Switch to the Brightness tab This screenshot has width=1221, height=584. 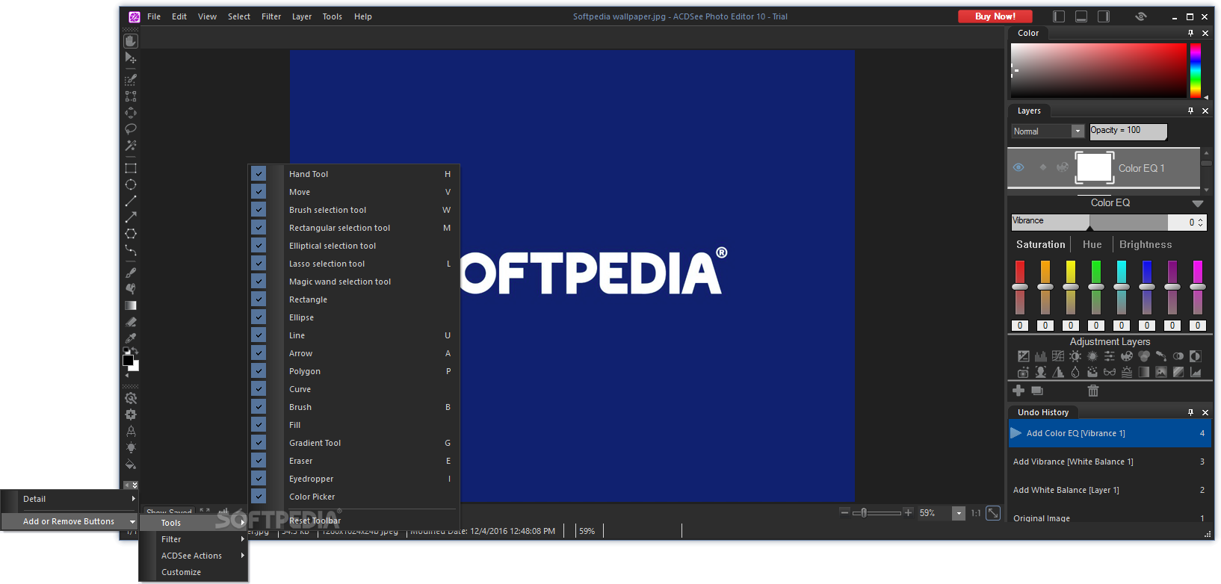(1146, 244)
